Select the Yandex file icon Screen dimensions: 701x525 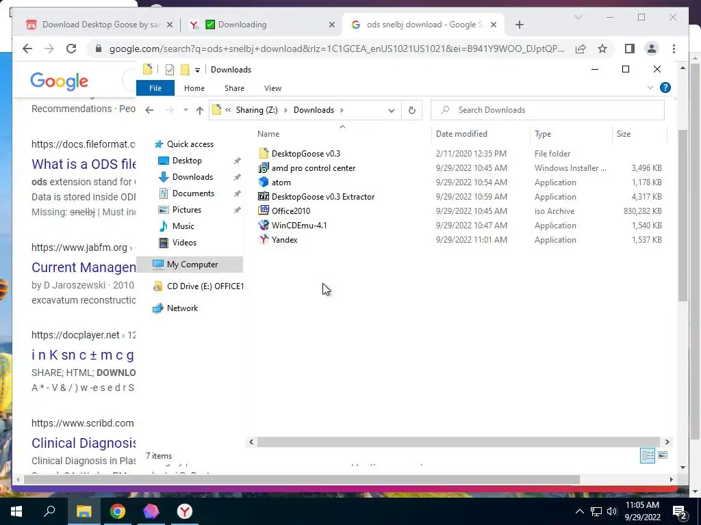[x=264, y=240]
